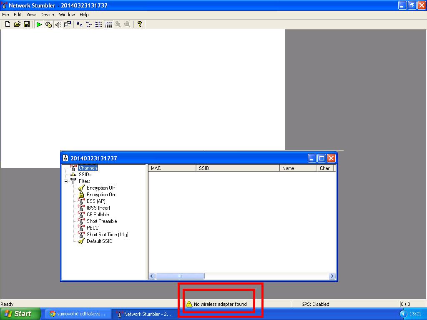Click the 13:21 taskbar clock
Screen dimensions: 427x320
(x=415, y=314)
